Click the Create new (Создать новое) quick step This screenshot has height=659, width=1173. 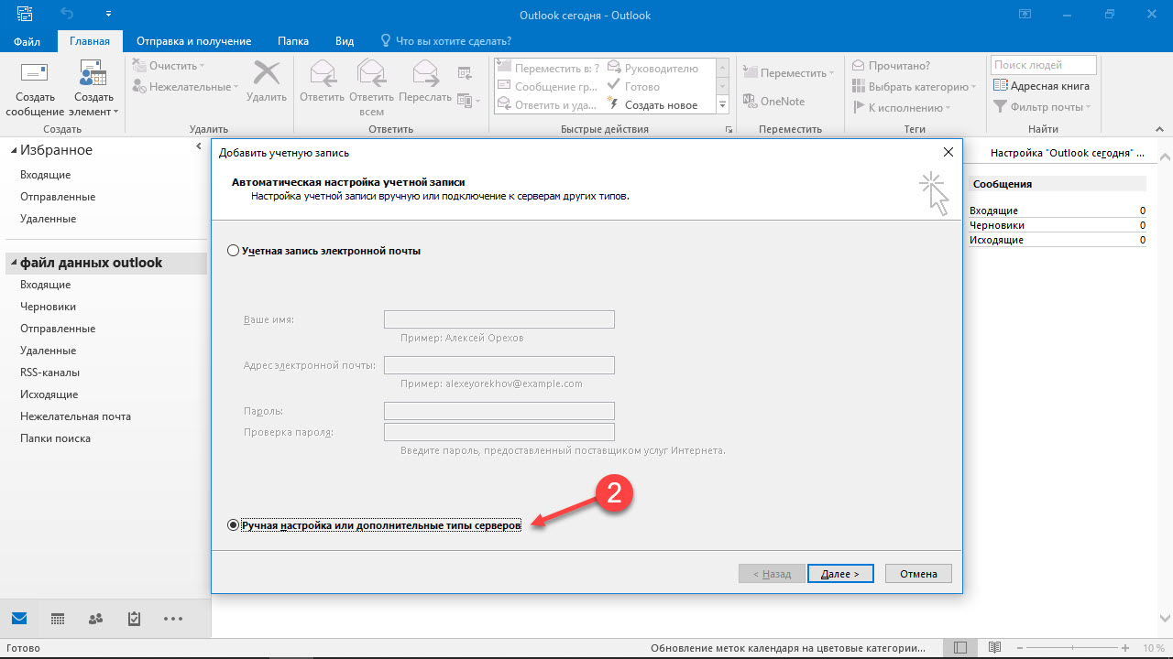pyautogui.click(x=653, y=105)
